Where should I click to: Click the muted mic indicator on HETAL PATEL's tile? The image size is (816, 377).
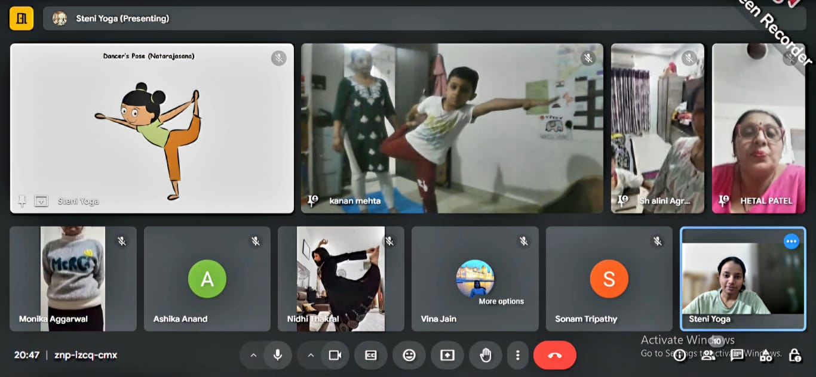[x=790, y=58]
